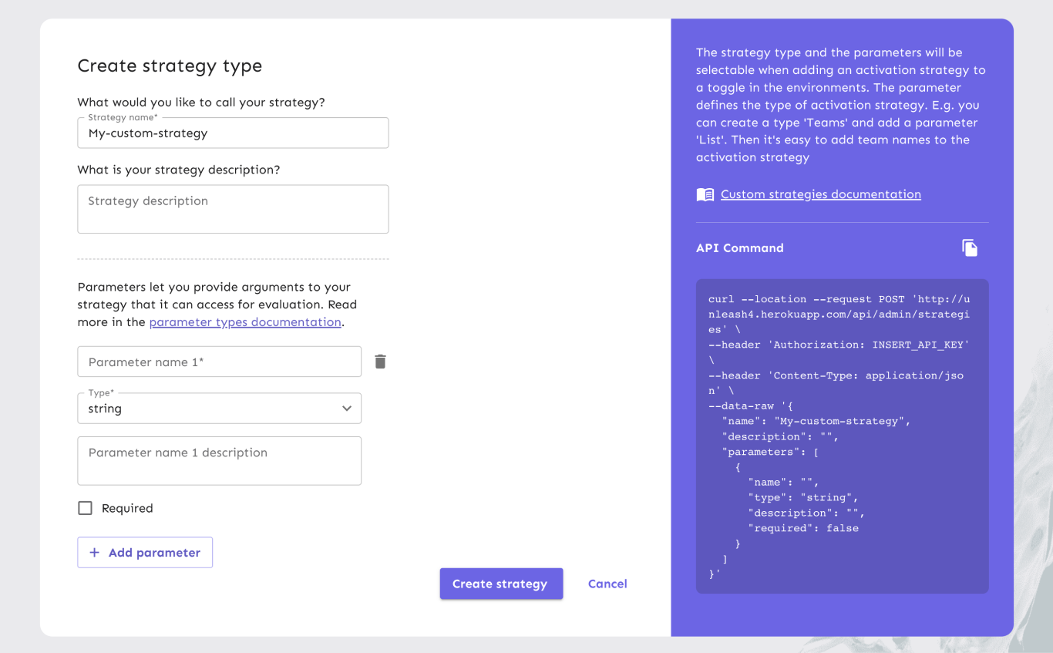This screenshot has height=653, width=1053.
Task: Click Cancel to dismiss the form
Action: 607,584
